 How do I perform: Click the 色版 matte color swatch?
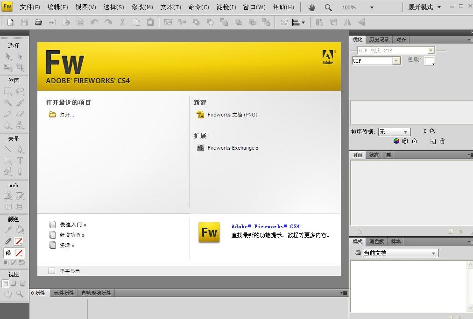click(430, 61)
